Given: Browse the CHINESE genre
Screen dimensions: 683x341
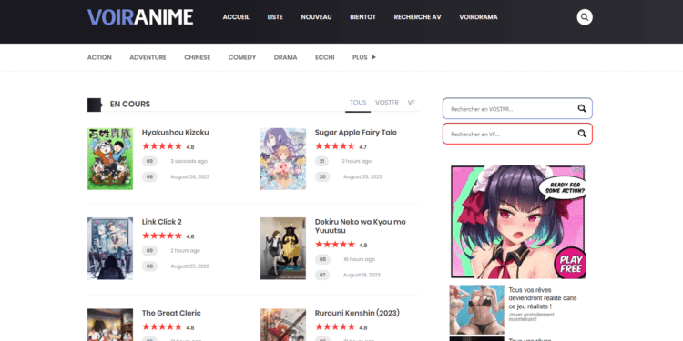Looking at the screenshot, I should click(x=198, y=57).
